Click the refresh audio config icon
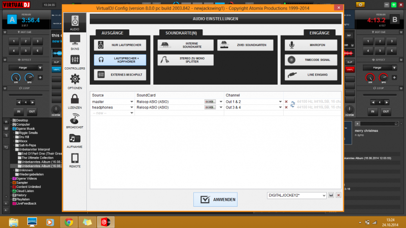 pyautogui.click(x=293, y=104)
